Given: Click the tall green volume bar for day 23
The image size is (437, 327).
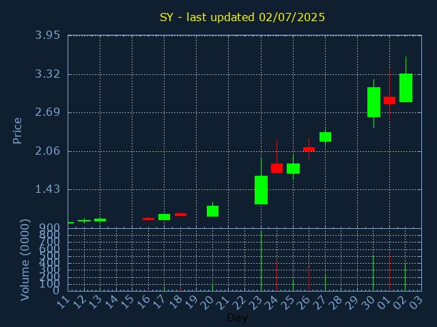Looking at the screenshot, I should pyautogui.click(x=261, y=260).
